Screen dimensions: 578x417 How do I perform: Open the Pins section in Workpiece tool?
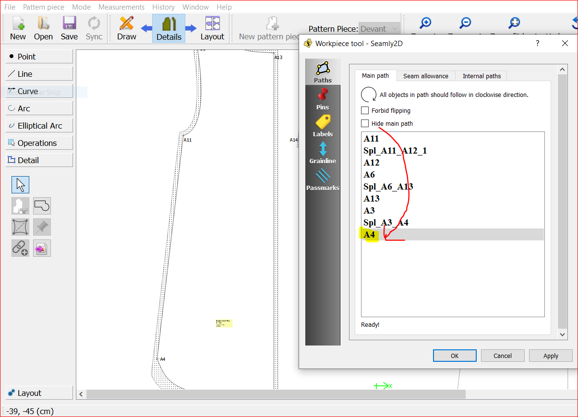[323, 99]
